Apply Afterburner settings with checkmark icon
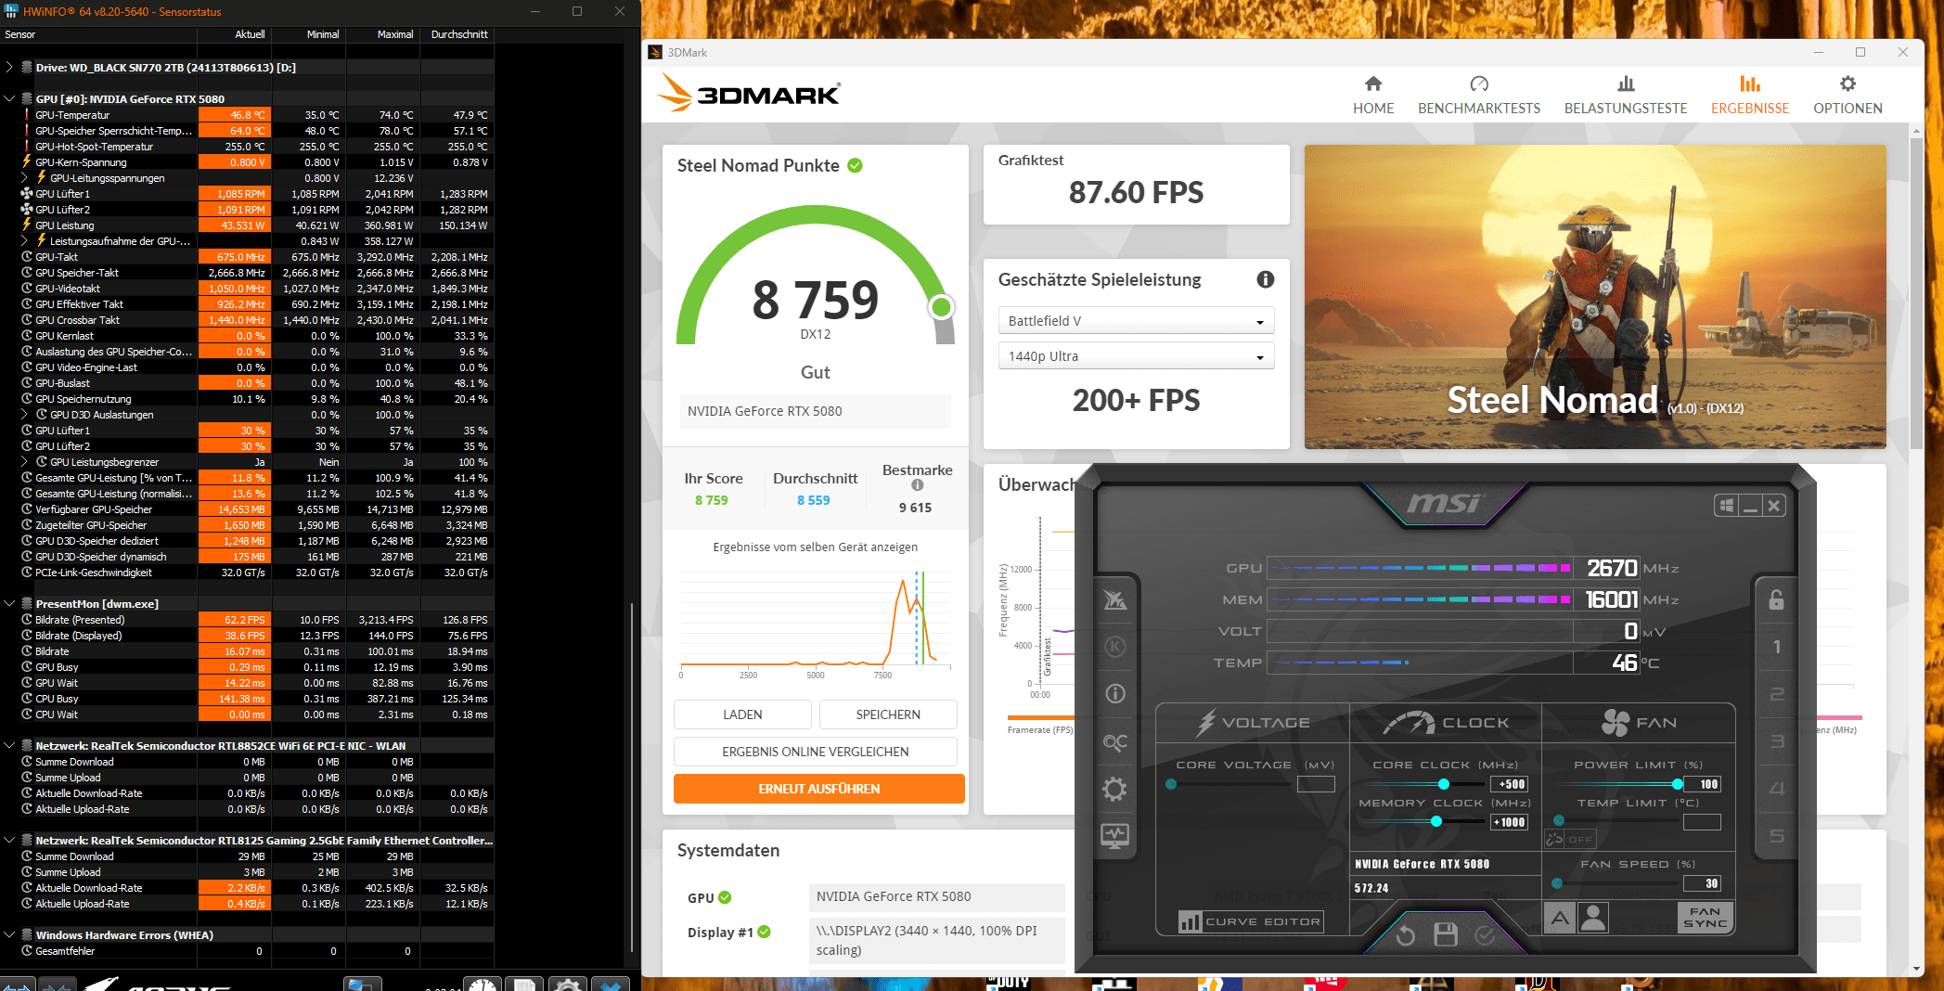1944x991 pixels. pyautogui.click(x=1485, y=934)
